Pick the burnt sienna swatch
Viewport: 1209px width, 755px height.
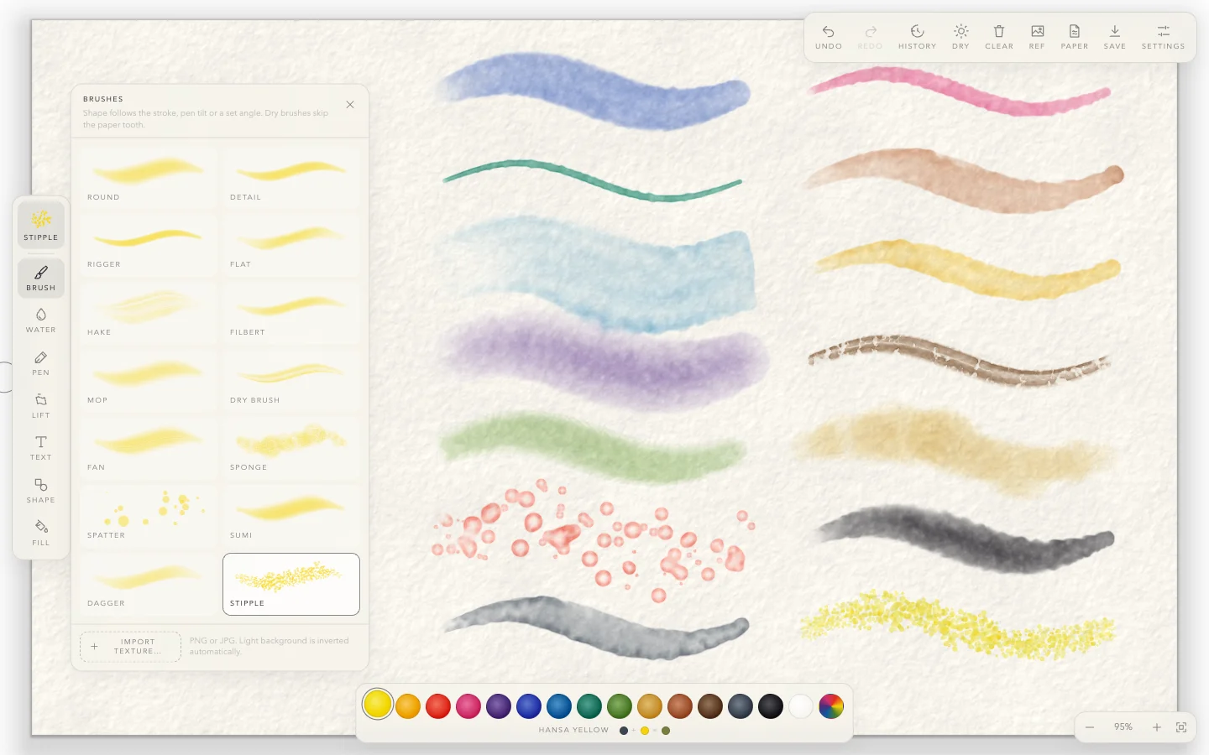pyautogui.click(x=680, y=706)
